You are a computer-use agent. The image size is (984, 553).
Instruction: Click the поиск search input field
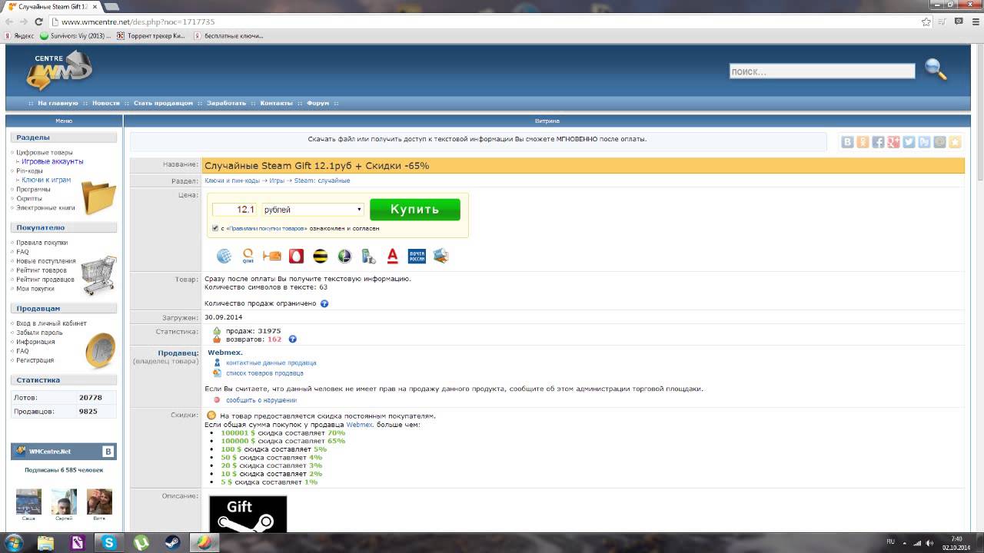(x=822, y=71)
